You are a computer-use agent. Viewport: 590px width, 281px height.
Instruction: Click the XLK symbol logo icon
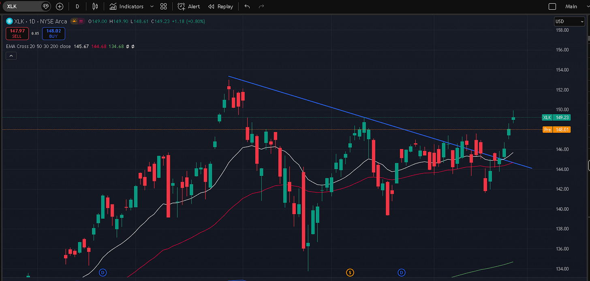click(x=9, y=21)
